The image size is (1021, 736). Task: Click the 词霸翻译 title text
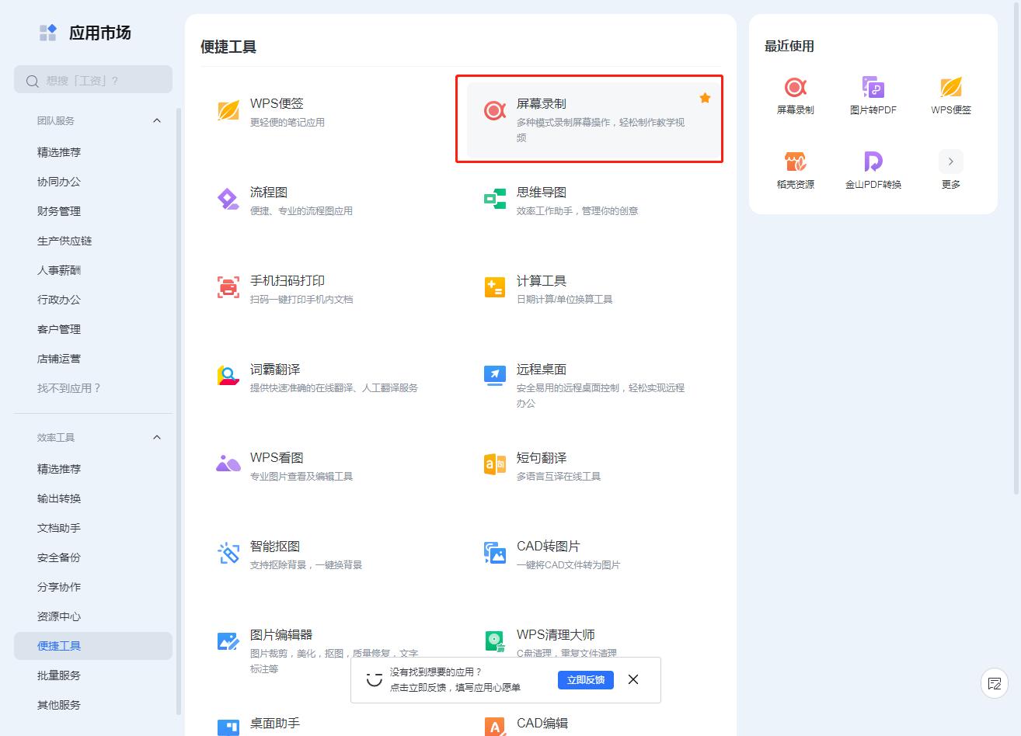tap(275, 370)
